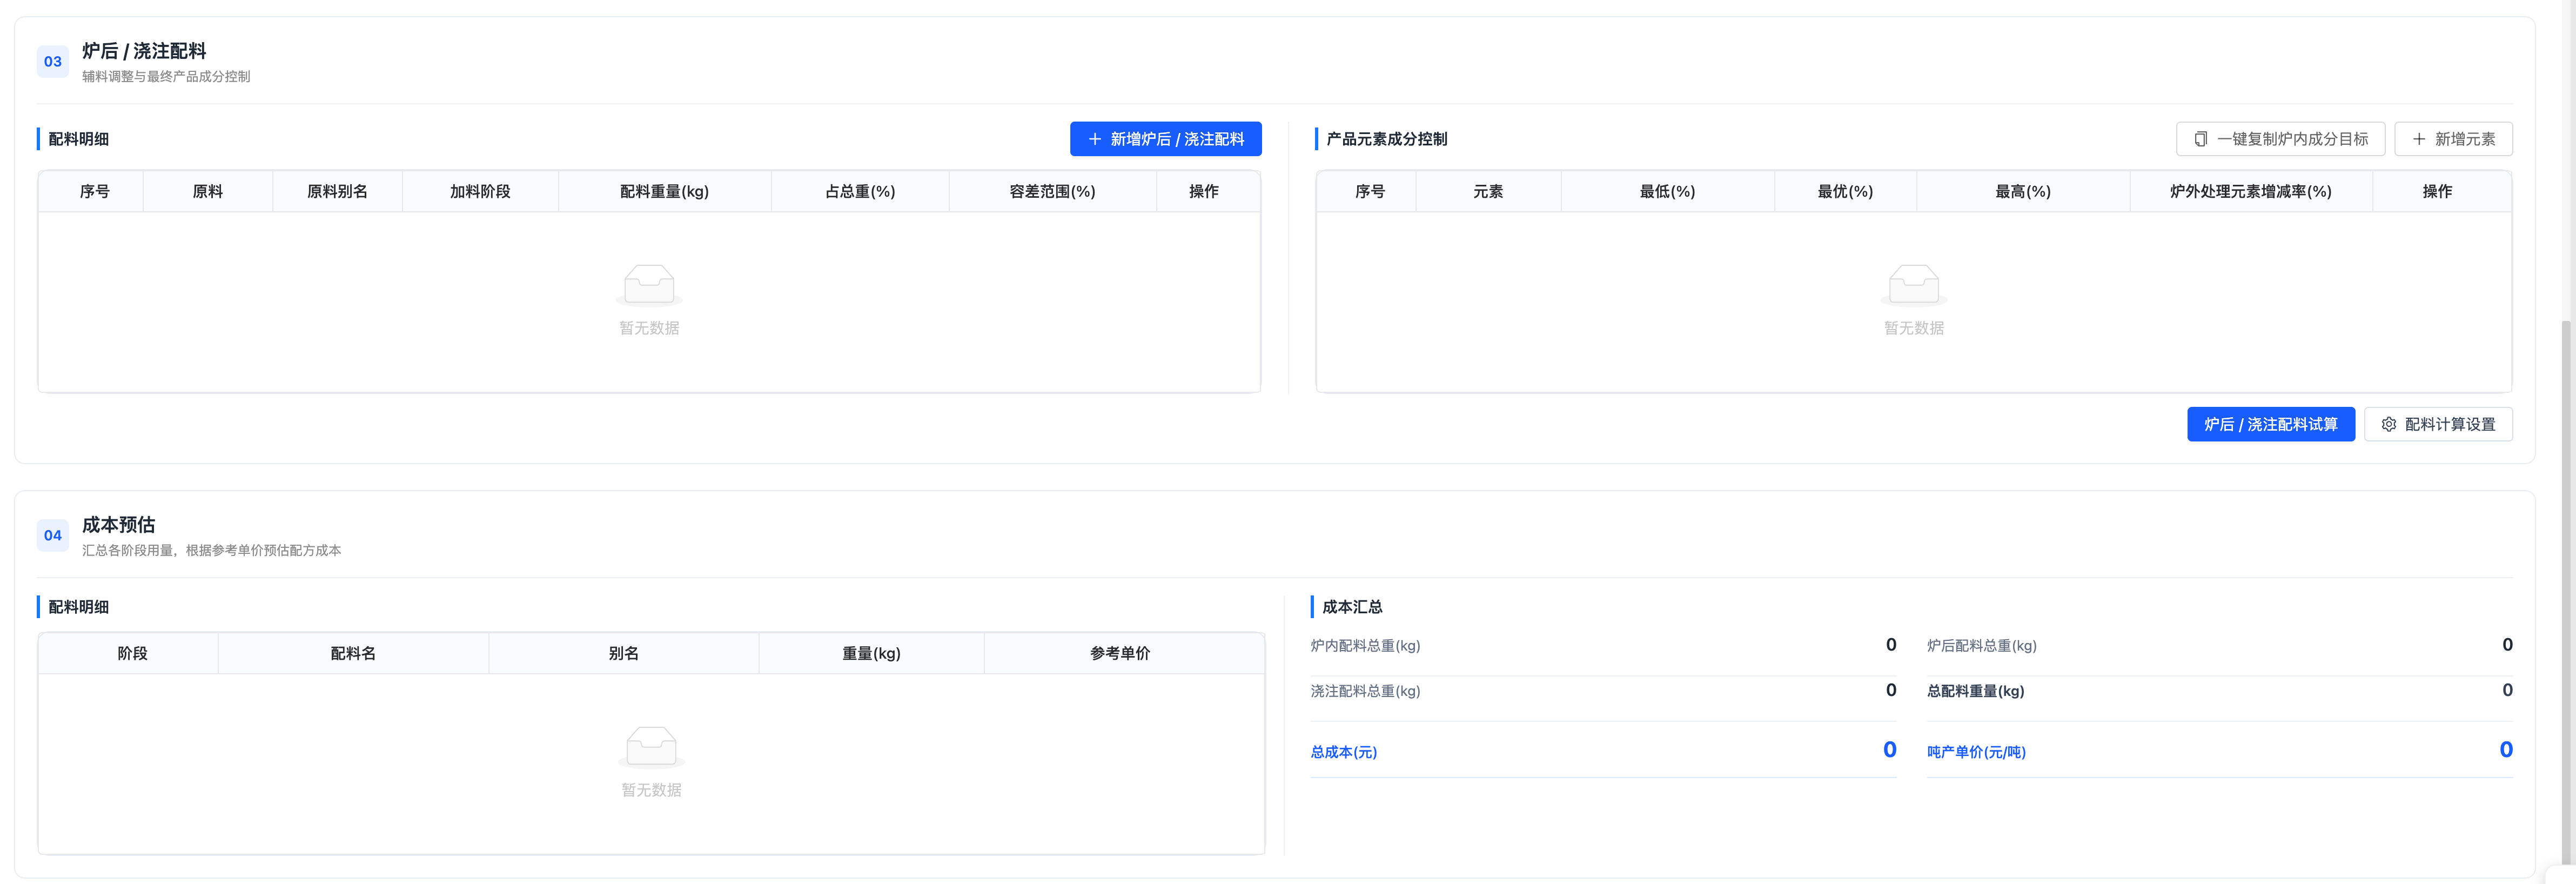Click 容差范围(%) column header

point(1052,191)
